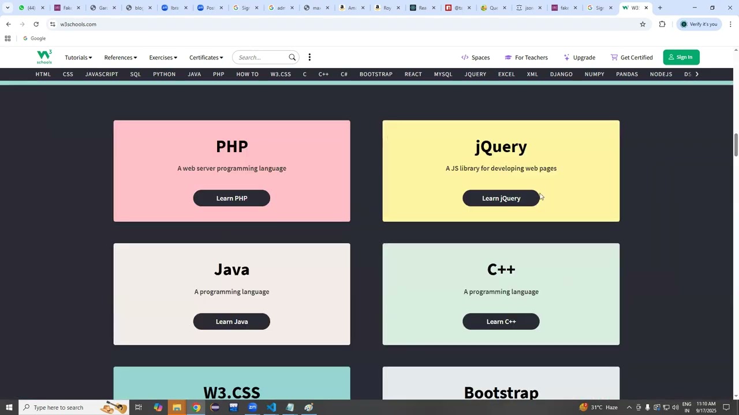Open the Spaces link
Image resolution: width=739 pixels, height=415 pixels.
click(475, 58)
